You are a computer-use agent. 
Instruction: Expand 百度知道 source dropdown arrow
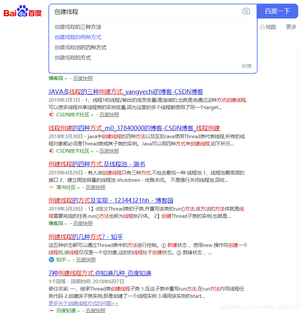pos(78,311)
